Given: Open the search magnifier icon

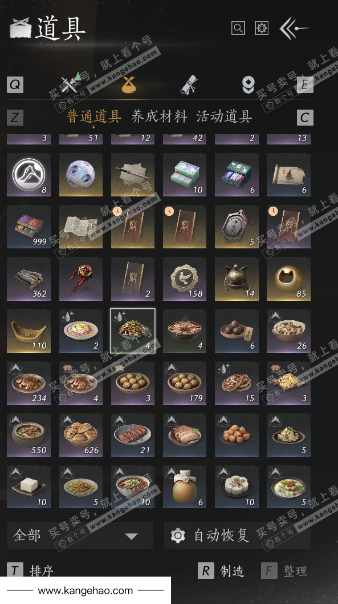Looking at the screenshot, I should pos(238,28).
